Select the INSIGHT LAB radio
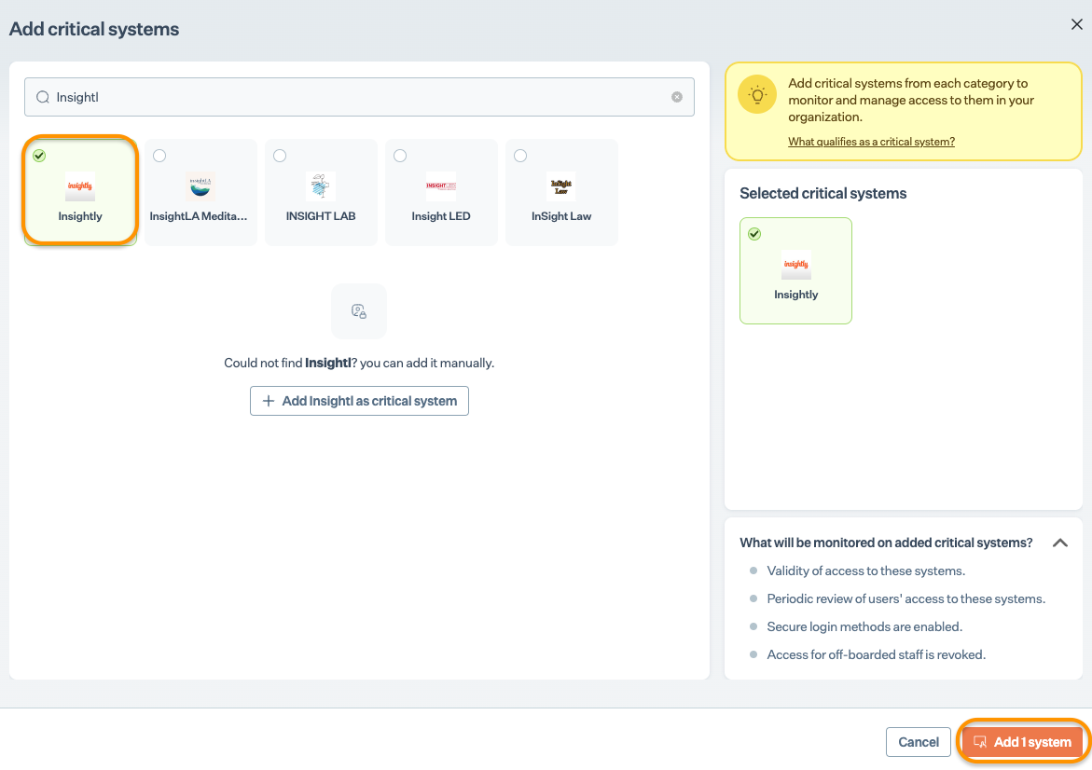This screenshot has height=770, width=1092. pos(280,156)
